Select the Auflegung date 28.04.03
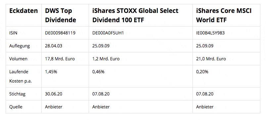266x120 pixels. [x=54, y=46]
